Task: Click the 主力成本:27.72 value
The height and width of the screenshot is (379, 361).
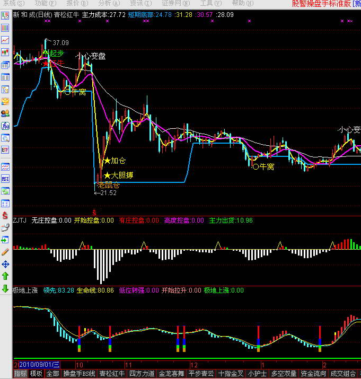Action: tap(104, 15)
